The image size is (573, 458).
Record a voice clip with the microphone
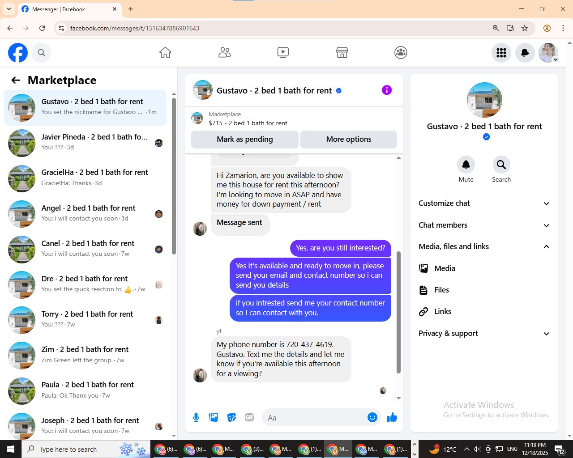pos(196,417)
